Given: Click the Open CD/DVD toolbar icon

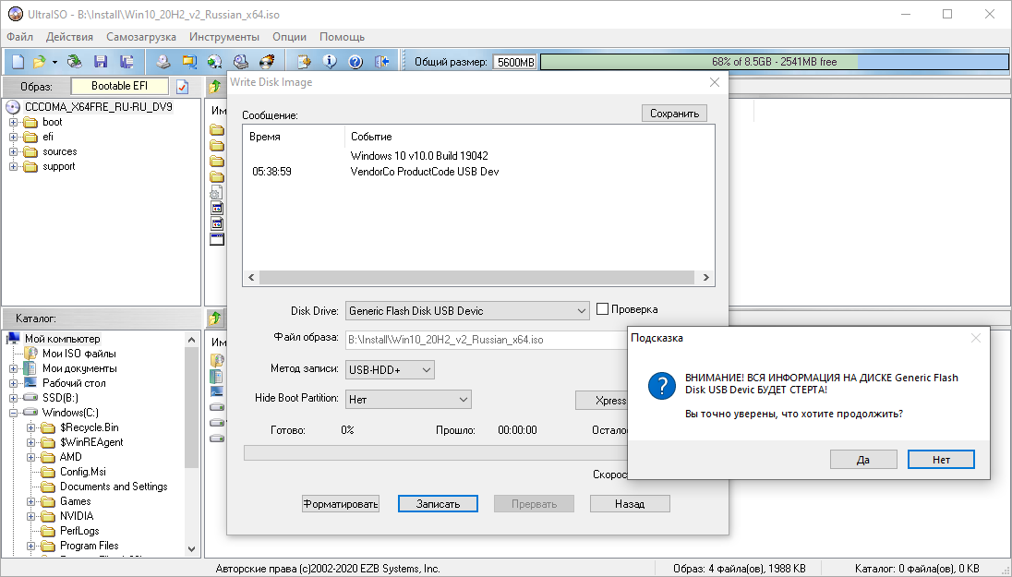Looking at the screenshot, I should tap(75, 62).
